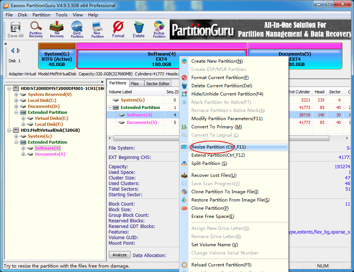Create a New Partition via toolbar
This screenshot has width=354, height=272.
point(97,29)
